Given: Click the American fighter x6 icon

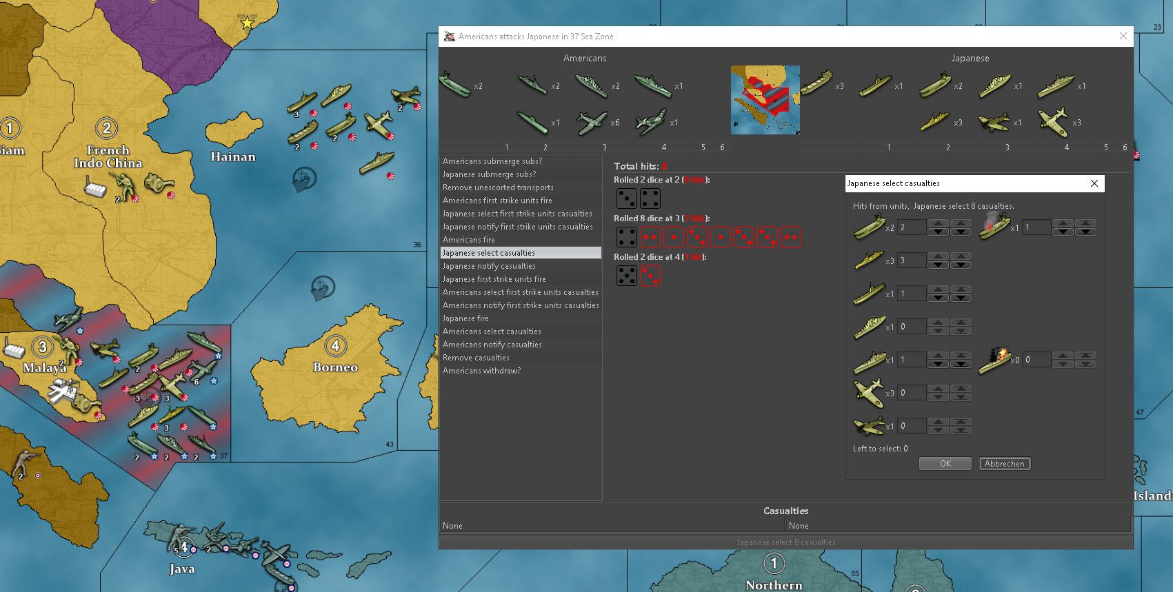Looking at the screenshot, I should [592, 122].
